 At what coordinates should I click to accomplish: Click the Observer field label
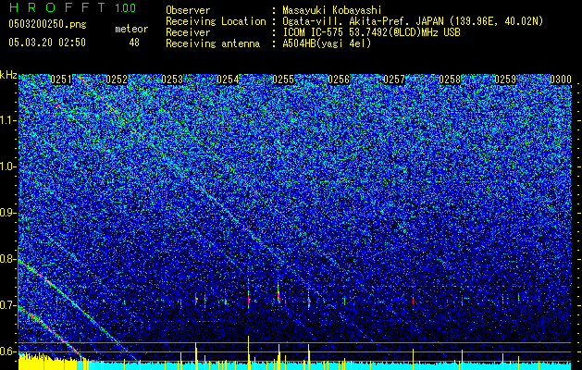pyautogui.click(x=188, y=10)
